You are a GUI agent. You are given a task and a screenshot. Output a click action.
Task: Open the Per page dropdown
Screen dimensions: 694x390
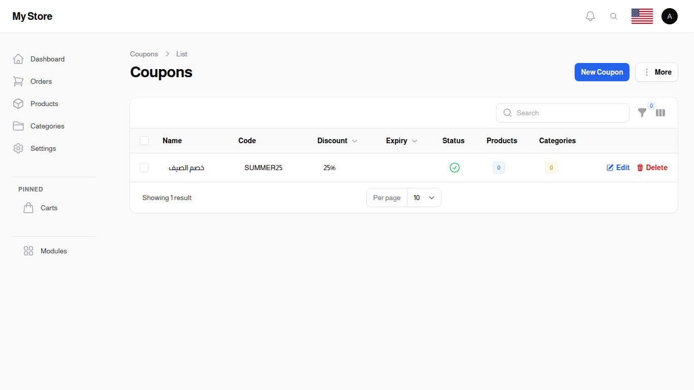pos(424,198)
